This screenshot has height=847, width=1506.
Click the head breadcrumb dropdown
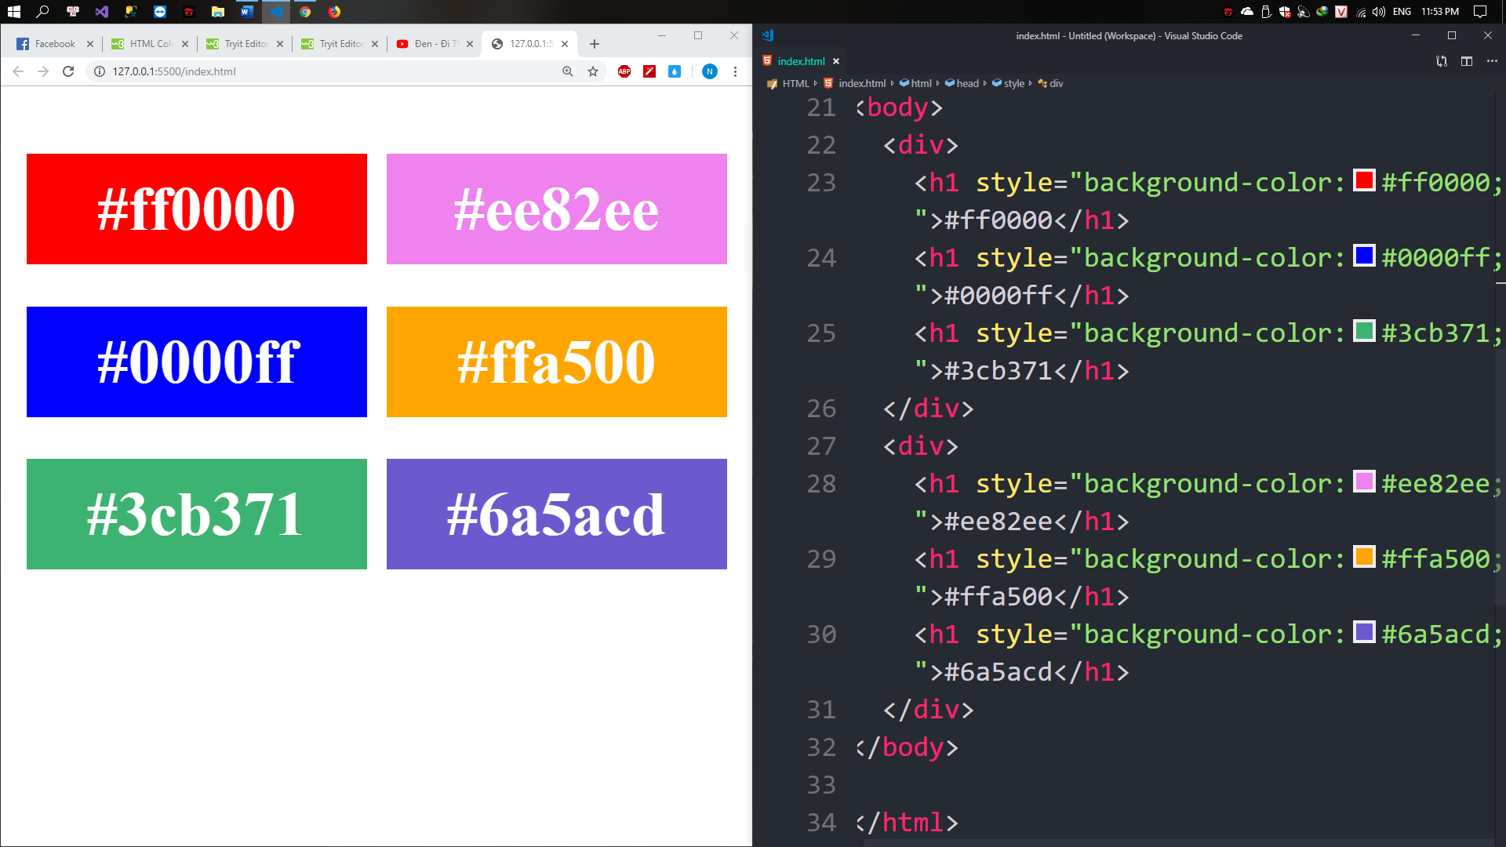[966, 83]
